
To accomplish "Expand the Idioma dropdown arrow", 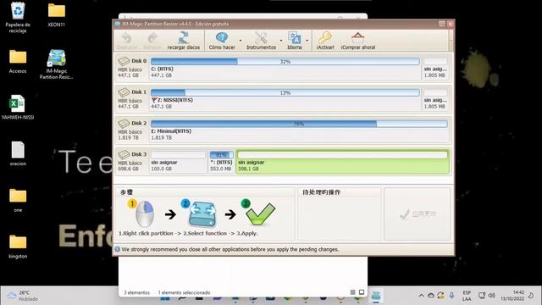I will point(307,41).
